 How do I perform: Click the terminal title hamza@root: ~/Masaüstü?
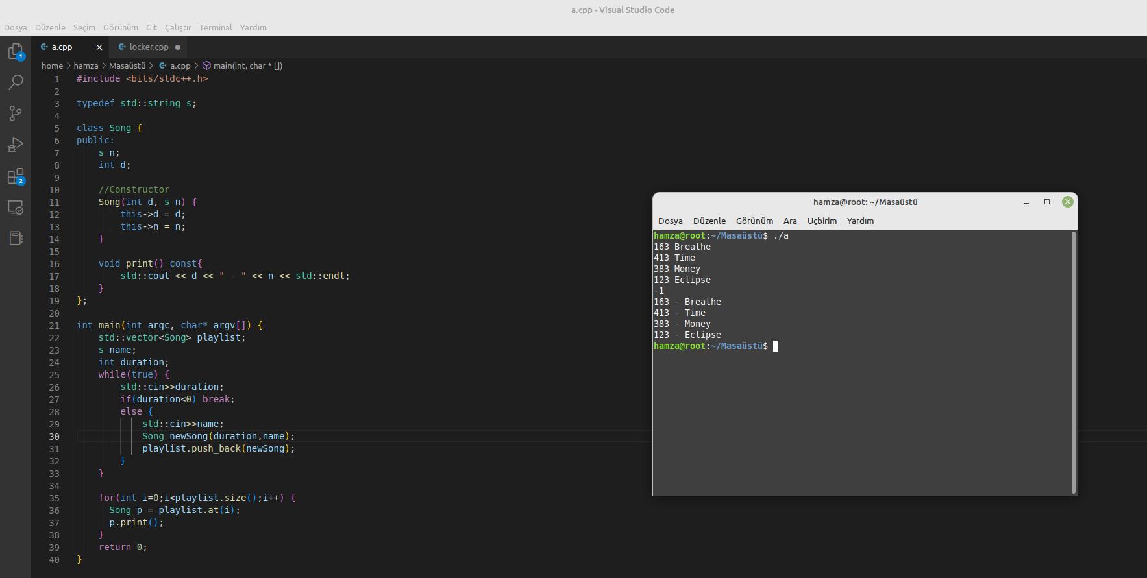[865, 202]
